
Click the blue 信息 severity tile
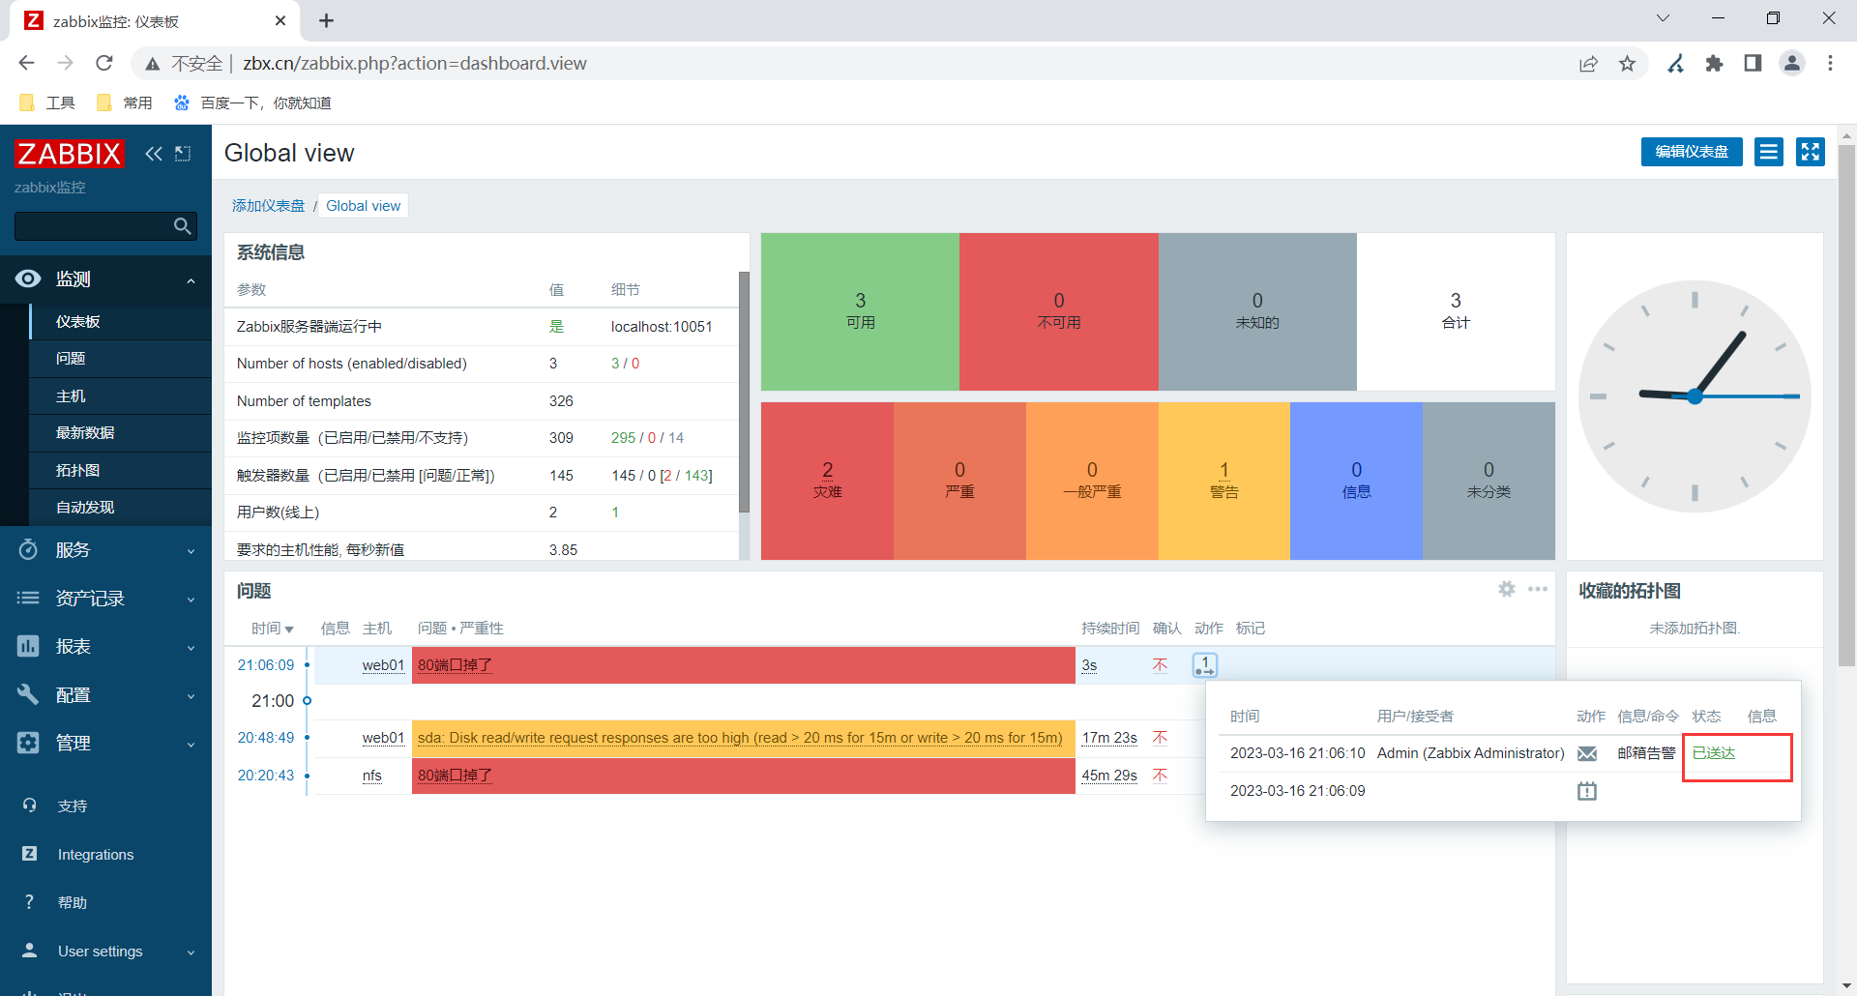(x=1356, y=481)
